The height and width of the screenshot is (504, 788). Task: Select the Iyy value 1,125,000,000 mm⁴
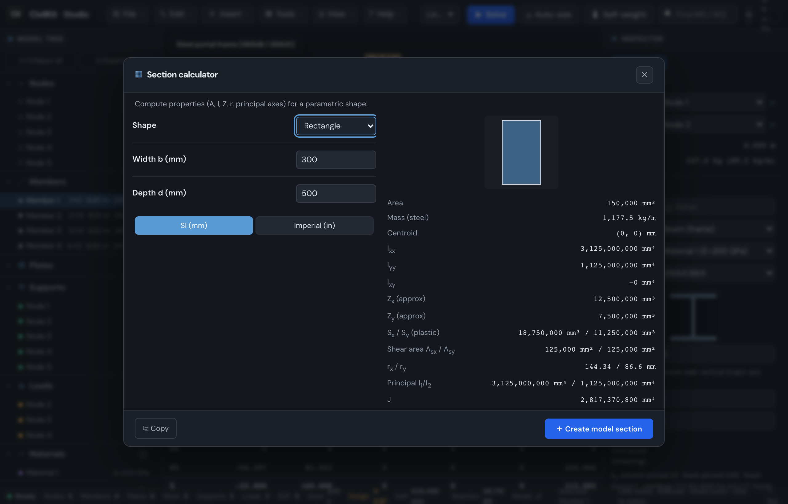(617, 266)
